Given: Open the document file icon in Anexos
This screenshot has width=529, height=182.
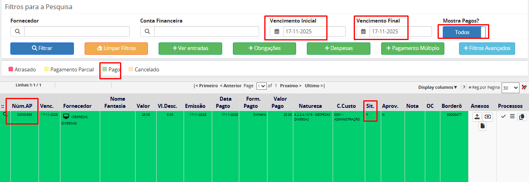Looking at the screenshot, I should (x=482, y=126).
